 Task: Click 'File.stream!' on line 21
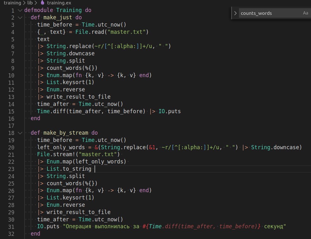56,155
